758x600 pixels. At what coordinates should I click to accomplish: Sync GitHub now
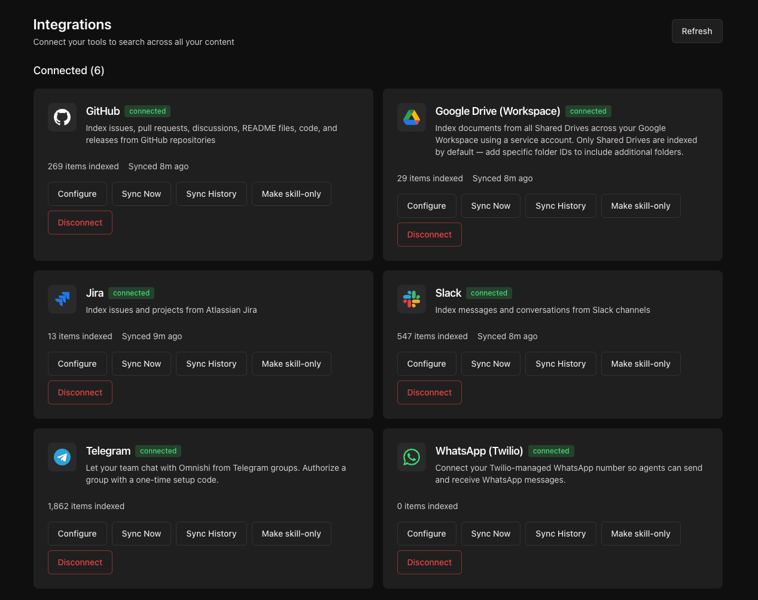pyautogui.click(x=141, y=194)
